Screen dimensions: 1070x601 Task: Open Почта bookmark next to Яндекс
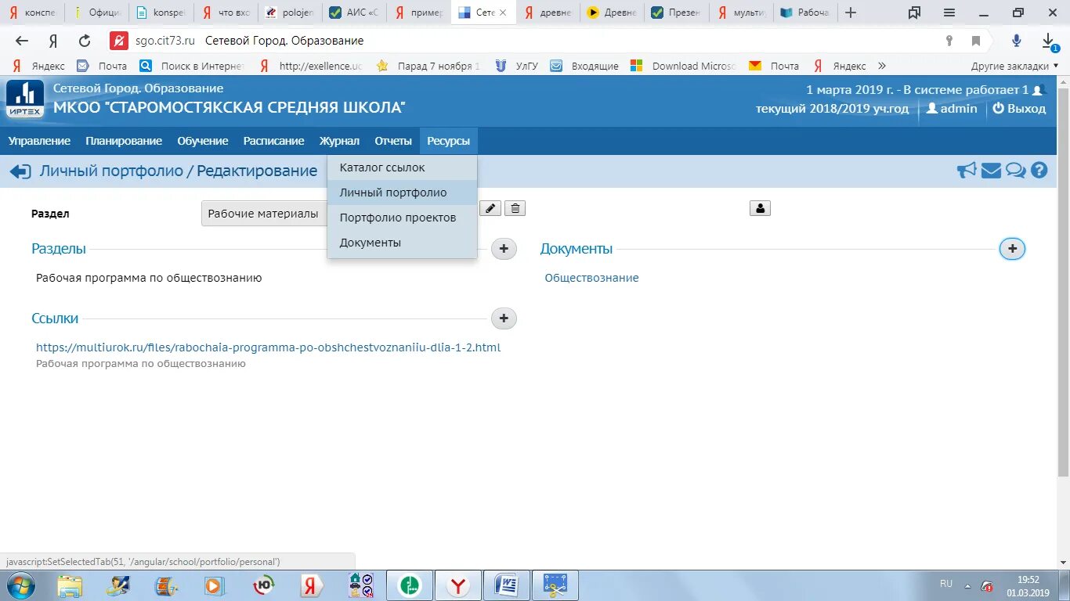pos(102,66)
